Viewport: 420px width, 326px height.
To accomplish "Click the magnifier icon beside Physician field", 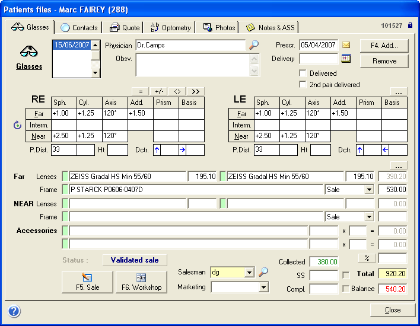I will point(254,45).
